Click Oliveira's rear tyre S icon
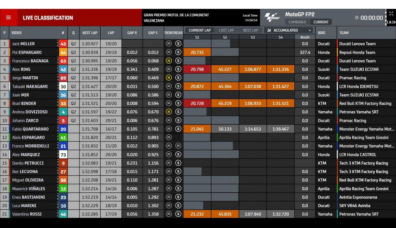 (178, 180)
